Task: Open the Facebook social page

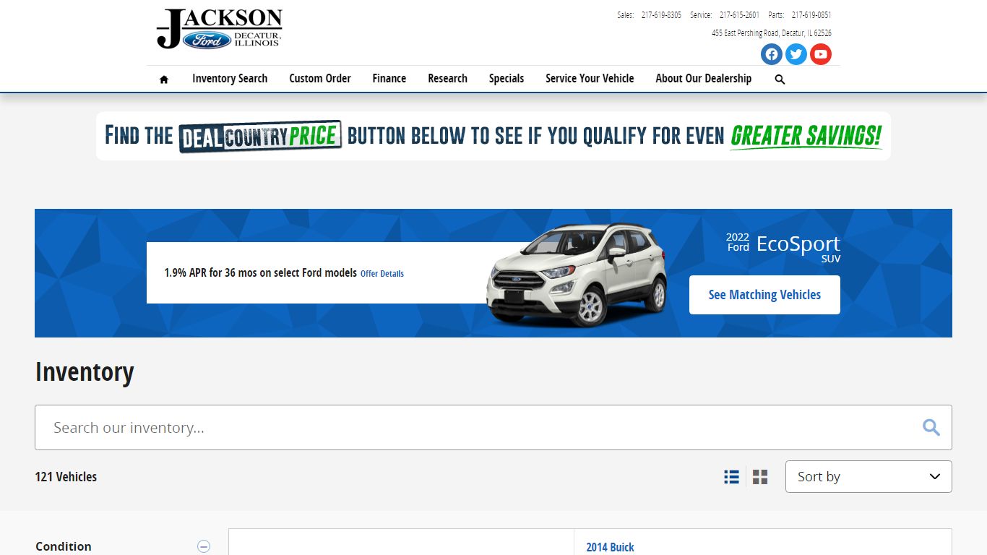Action: click(772, 54)
